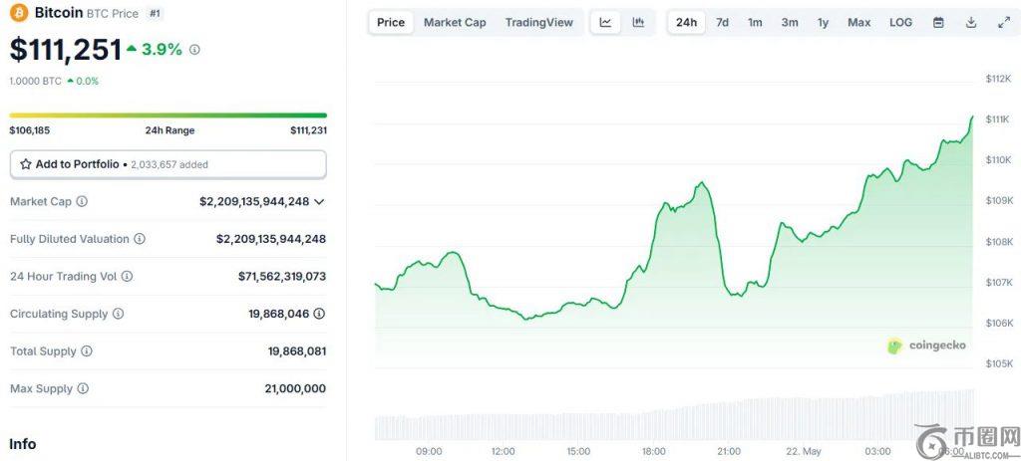
Task: Click the volume bars below the chart
Action: click(675, 417)
